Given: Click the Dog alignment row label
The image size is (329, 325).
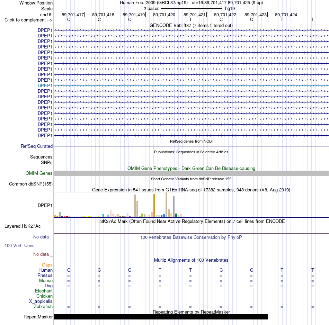Looking at the screenshot, I should click(x=49, y=286).
